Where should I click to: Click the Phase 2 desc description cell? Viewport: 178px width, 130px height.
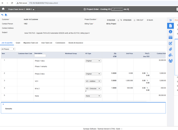coord(40,74)
